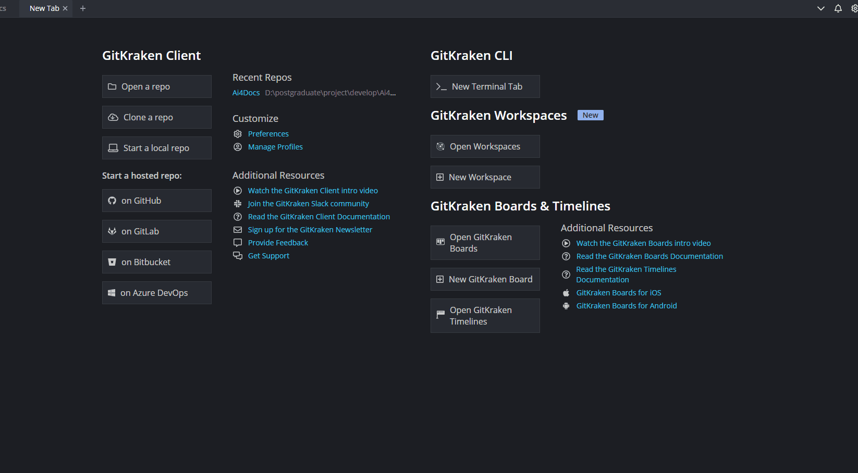Click Clone a repo button
Viewport: 858px width, 473px height.
(157, 117)
